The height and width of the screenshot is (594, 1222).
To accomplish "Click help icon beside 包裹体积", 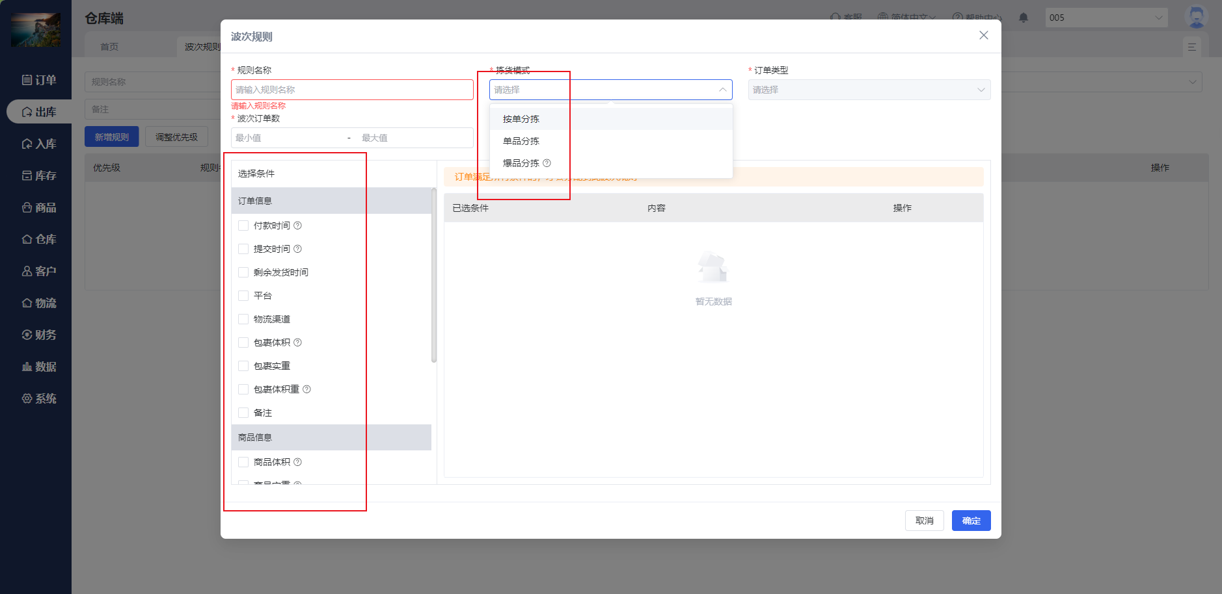I will pyautogui.click(x=297, y=342).
